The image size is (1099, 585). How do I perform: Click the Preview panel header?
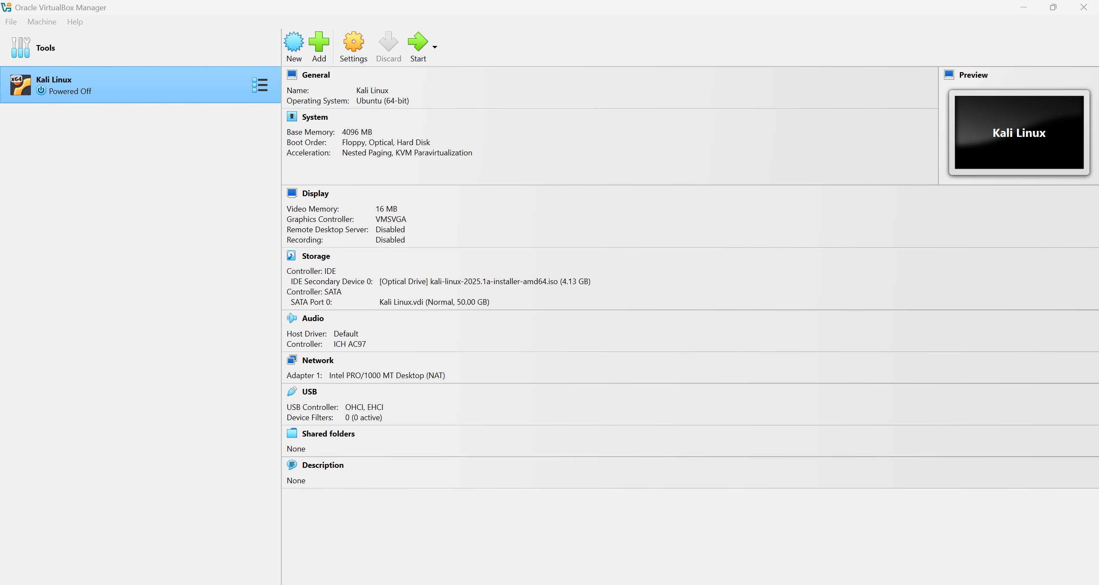click(973, 75)
